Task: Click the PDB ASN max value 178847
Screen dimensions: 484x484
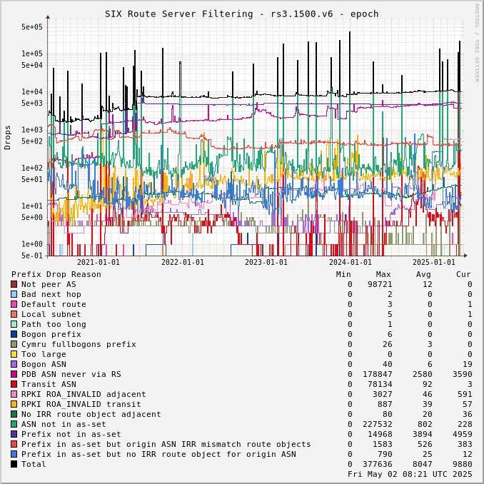Action: coord(377,374)
